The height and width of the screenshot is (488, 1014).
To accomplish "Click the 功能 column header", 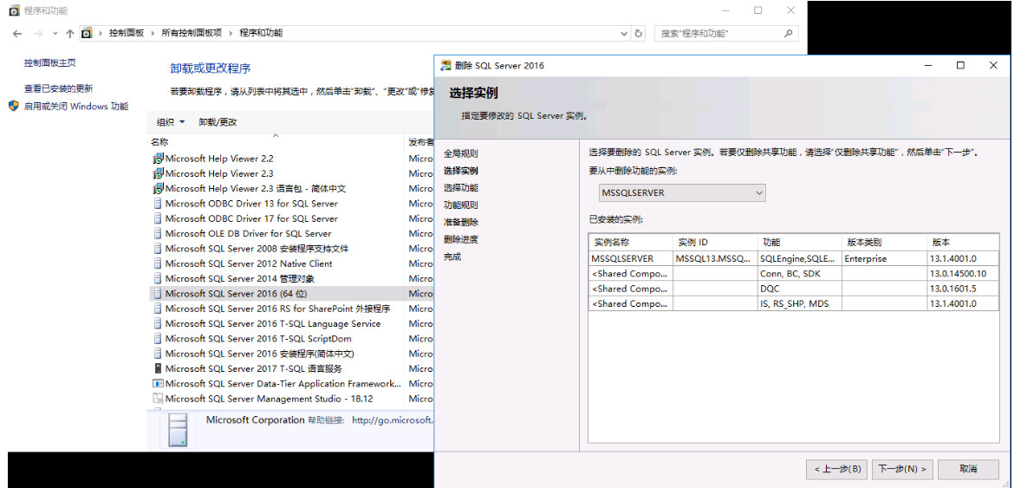I will pos(799,243).
